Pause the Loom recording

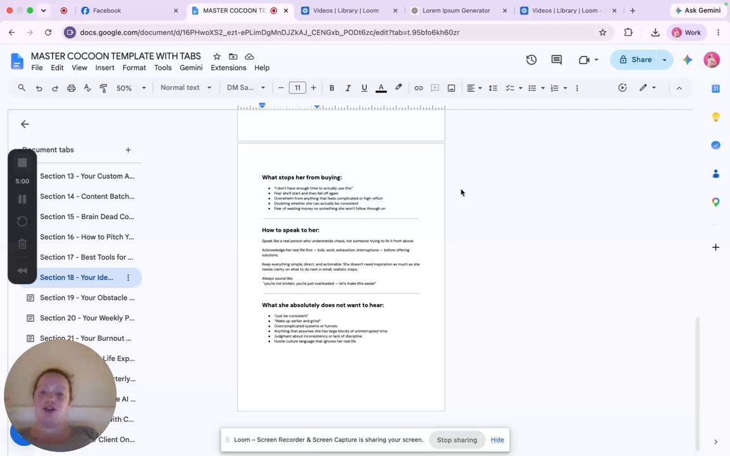point(22,199)
